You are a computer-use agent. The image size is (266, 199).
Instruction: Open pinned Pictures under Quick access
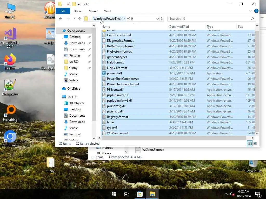[x=75, y=55]
